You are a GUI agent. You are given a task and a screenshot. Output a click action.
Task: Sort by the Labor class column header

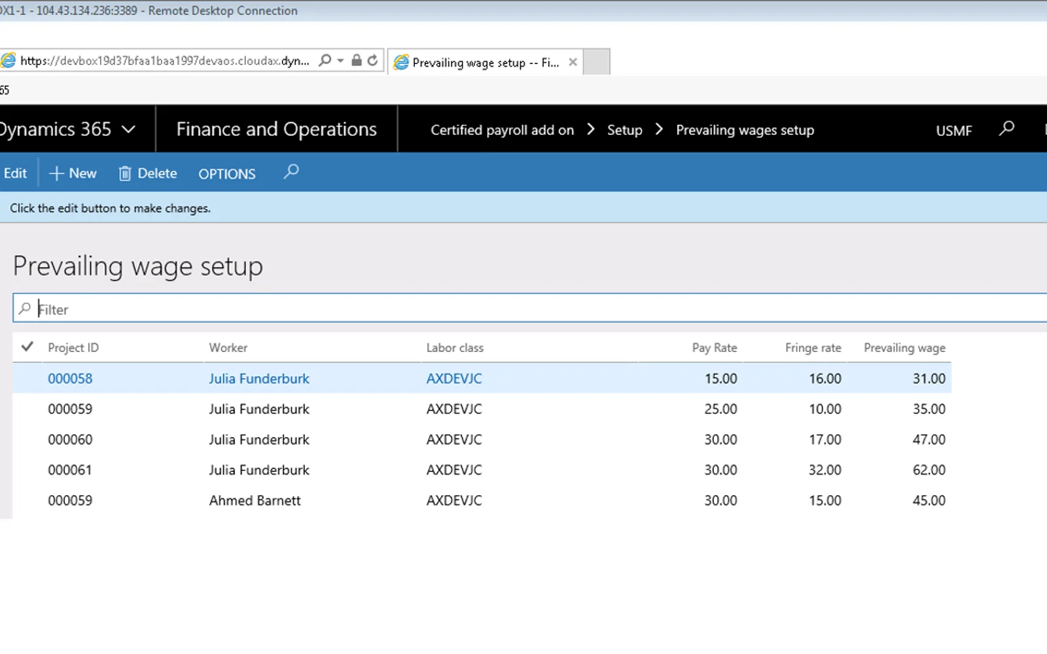455,348
